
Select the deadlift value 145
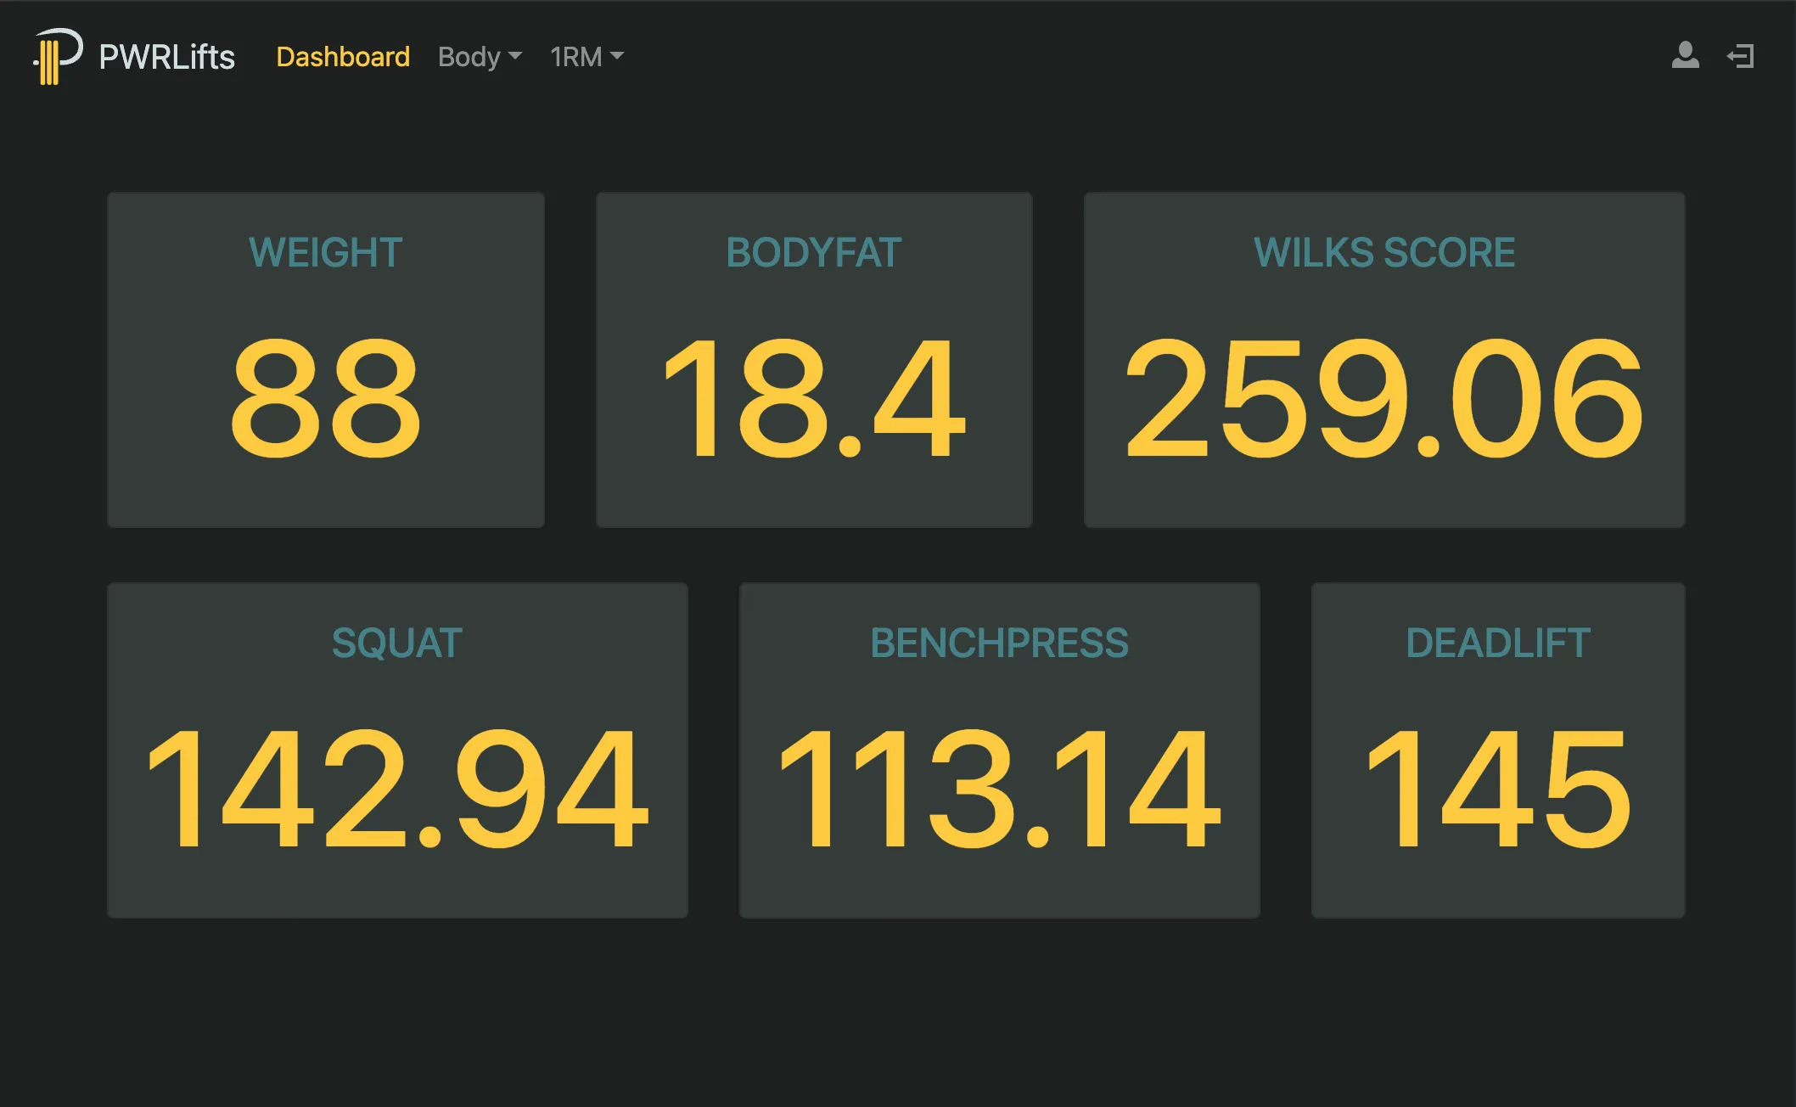point(1498,788)
